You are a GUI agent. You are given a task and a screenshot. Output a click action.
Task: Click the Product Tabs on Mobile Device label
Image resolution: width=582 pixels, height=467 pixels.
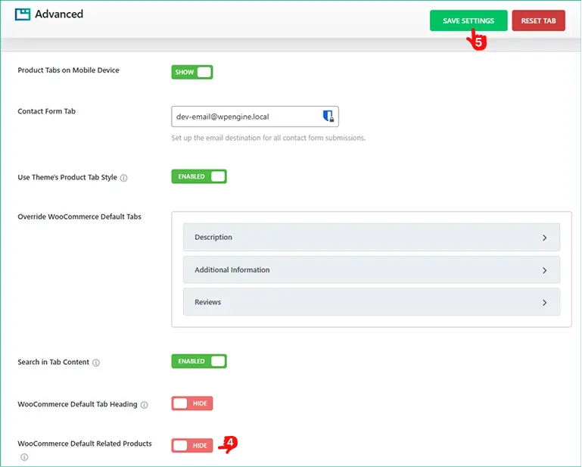coord(68,70)
